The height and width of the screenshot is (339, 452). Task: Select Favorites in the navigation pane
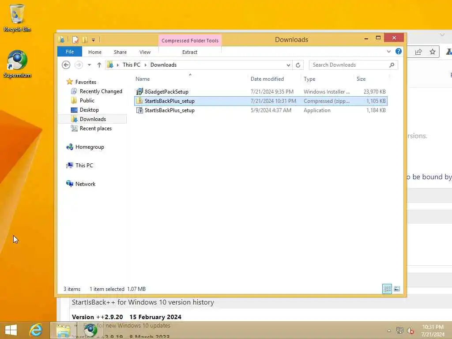tap(86, 82)
